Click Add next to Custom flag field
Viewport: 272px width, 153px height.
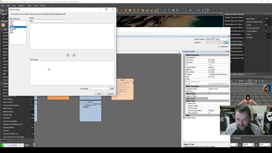click(112, 89)
